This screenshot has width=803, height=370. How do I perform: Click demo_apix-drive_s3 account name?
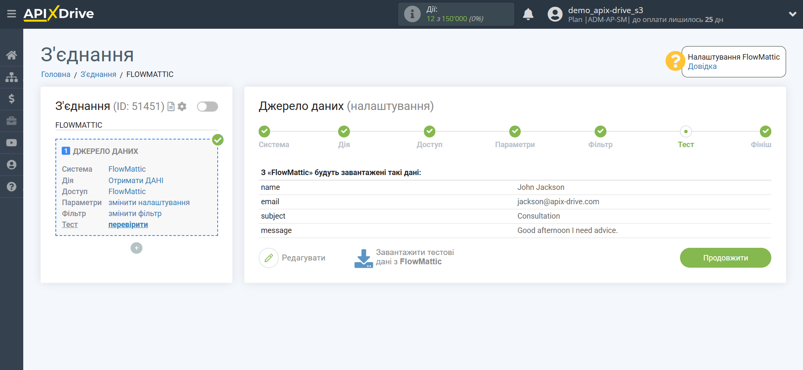(x=605, y=10)
